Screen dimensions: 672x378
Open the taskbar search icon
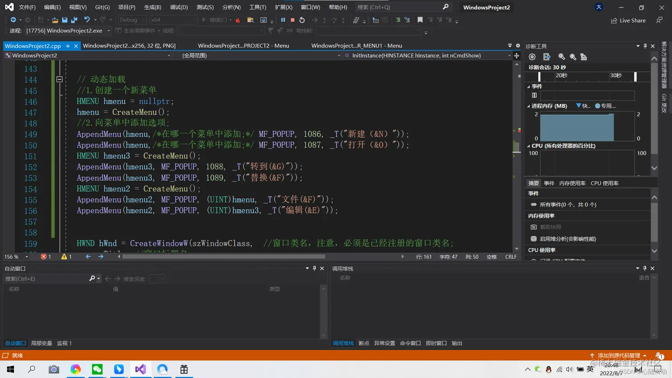coord(32,369)
